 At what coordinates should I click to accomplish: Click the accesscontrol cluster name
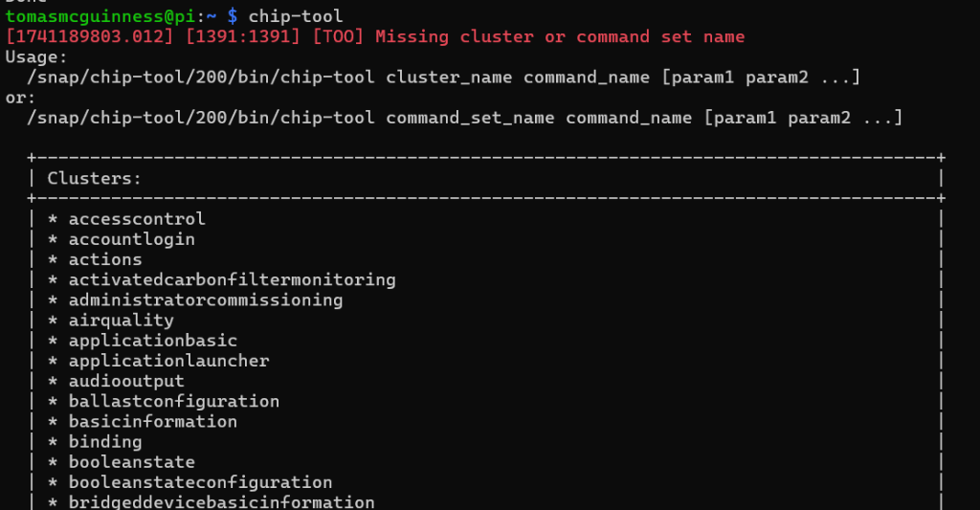pyautogui.click(x=137, y=219)
